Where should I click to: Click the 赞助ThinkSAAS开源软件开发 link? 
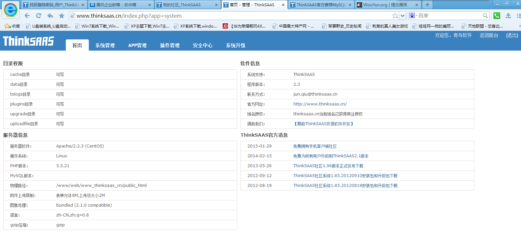pyautogui.click(x=324, y=124)
